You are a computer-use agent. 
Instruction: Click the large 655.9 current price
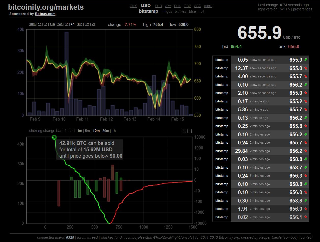point(259,33)
